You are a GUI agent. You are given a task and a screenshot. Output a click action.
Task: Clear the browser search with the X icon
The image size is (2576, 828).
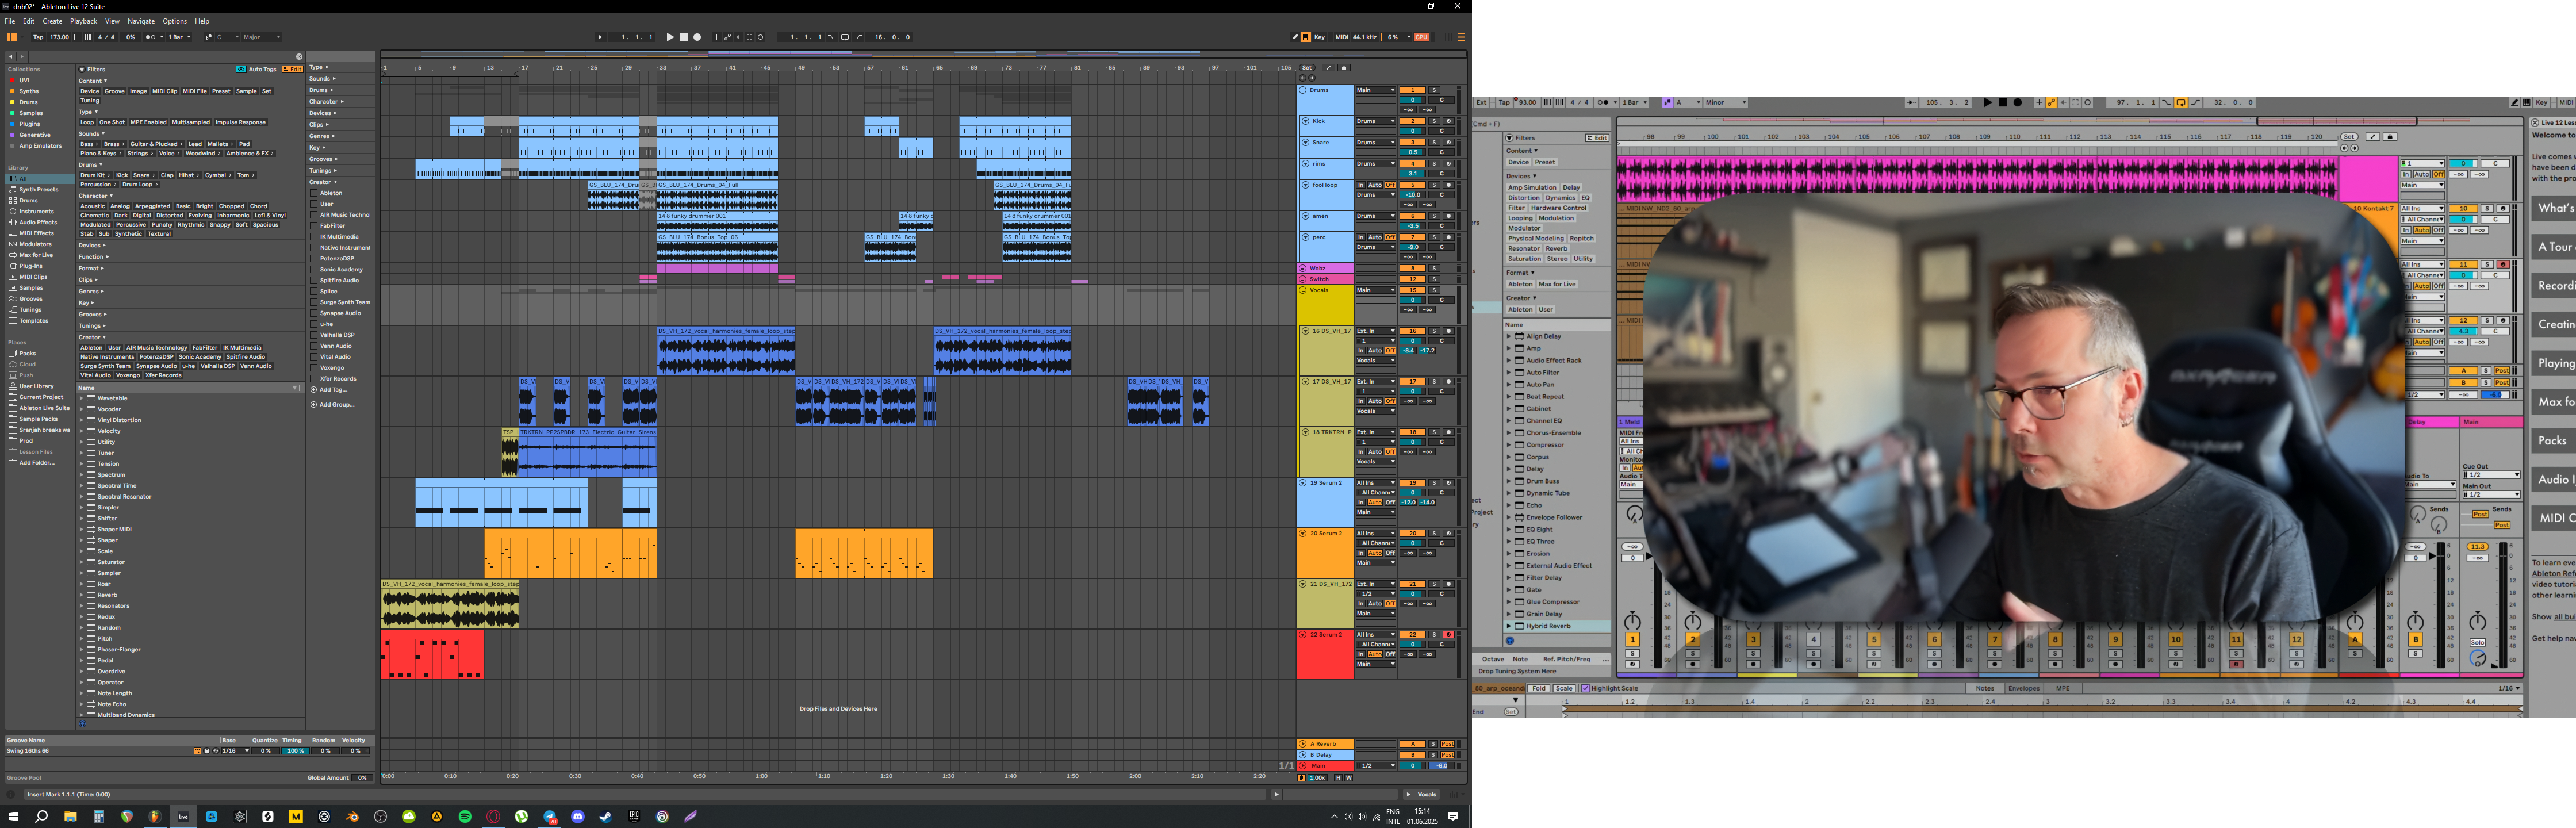click(x=298, y=57)
